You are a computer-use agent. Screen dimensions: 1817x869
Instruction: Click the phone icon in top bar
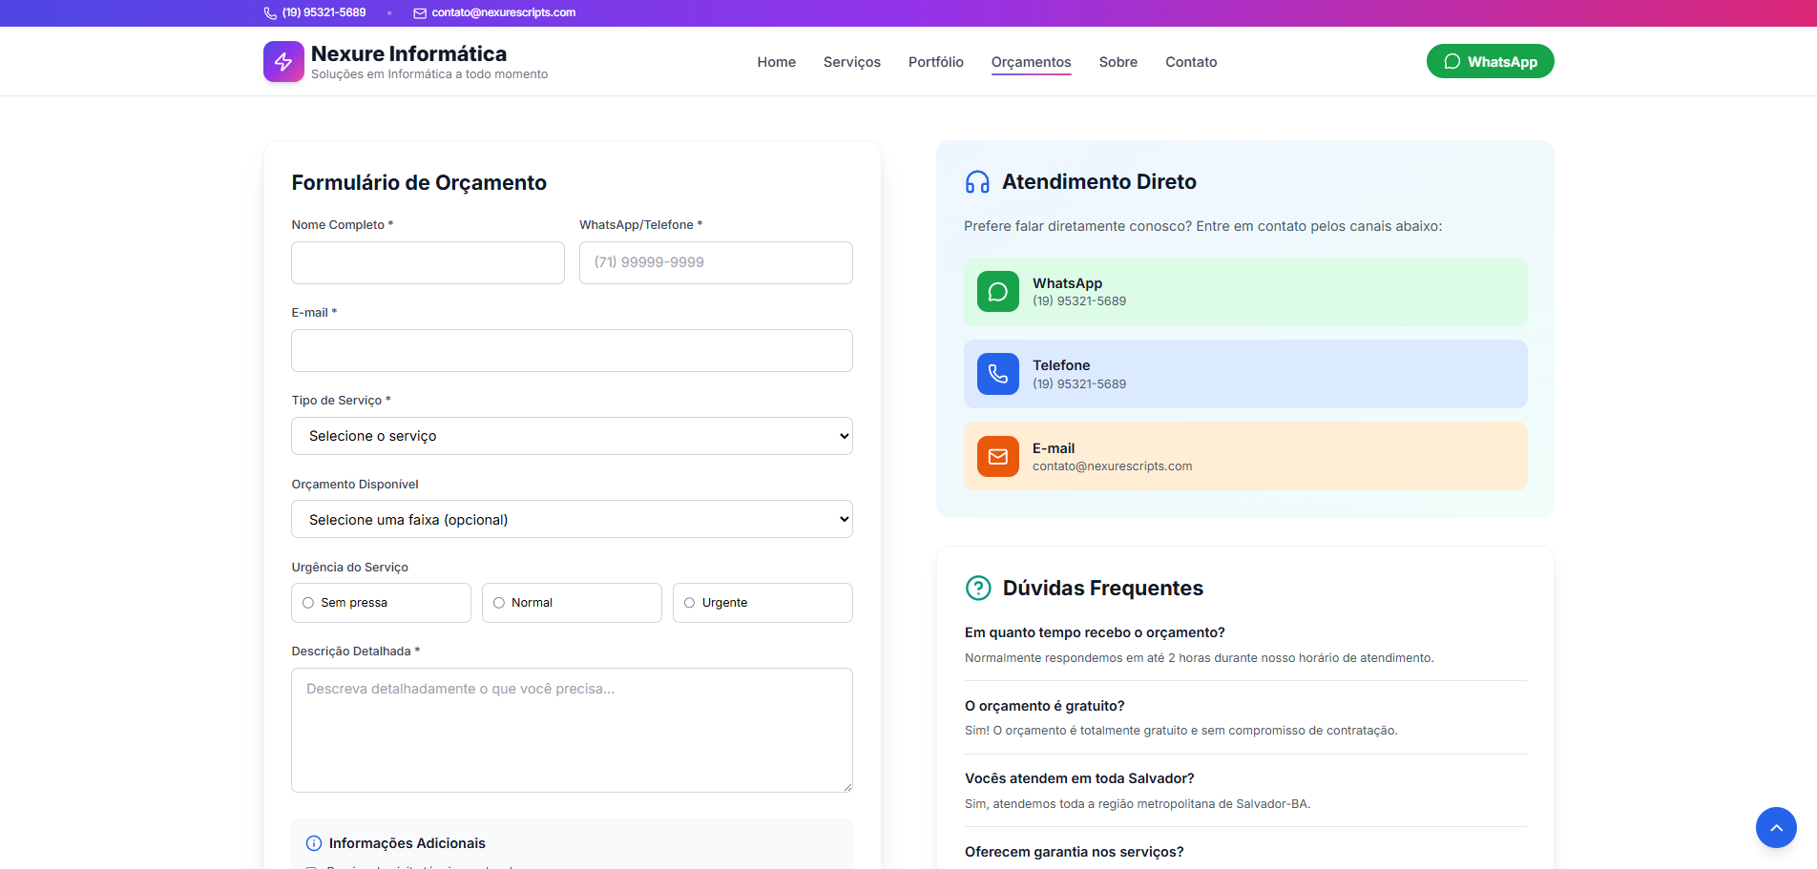270,13
